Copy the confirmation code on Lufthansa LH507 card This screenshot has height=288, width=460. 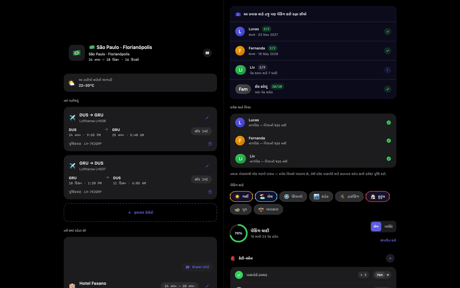pos(210,192)
